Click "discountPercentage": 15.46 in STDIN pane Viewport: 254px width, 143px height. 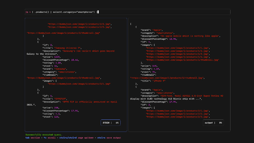point(61,60)
